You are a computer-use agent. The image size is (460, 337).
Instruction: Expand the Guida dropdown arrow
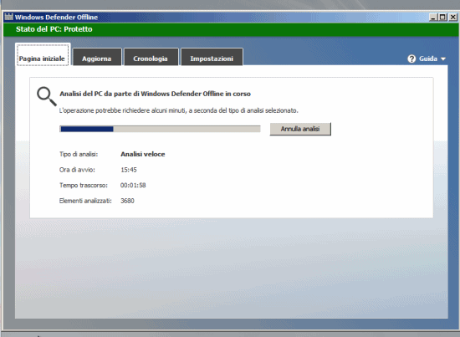443,59
